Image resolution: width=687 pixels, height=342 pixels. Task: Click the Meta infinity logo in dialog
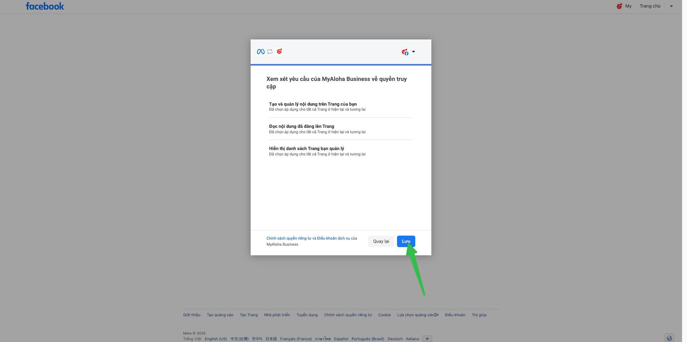coord(261,52)
